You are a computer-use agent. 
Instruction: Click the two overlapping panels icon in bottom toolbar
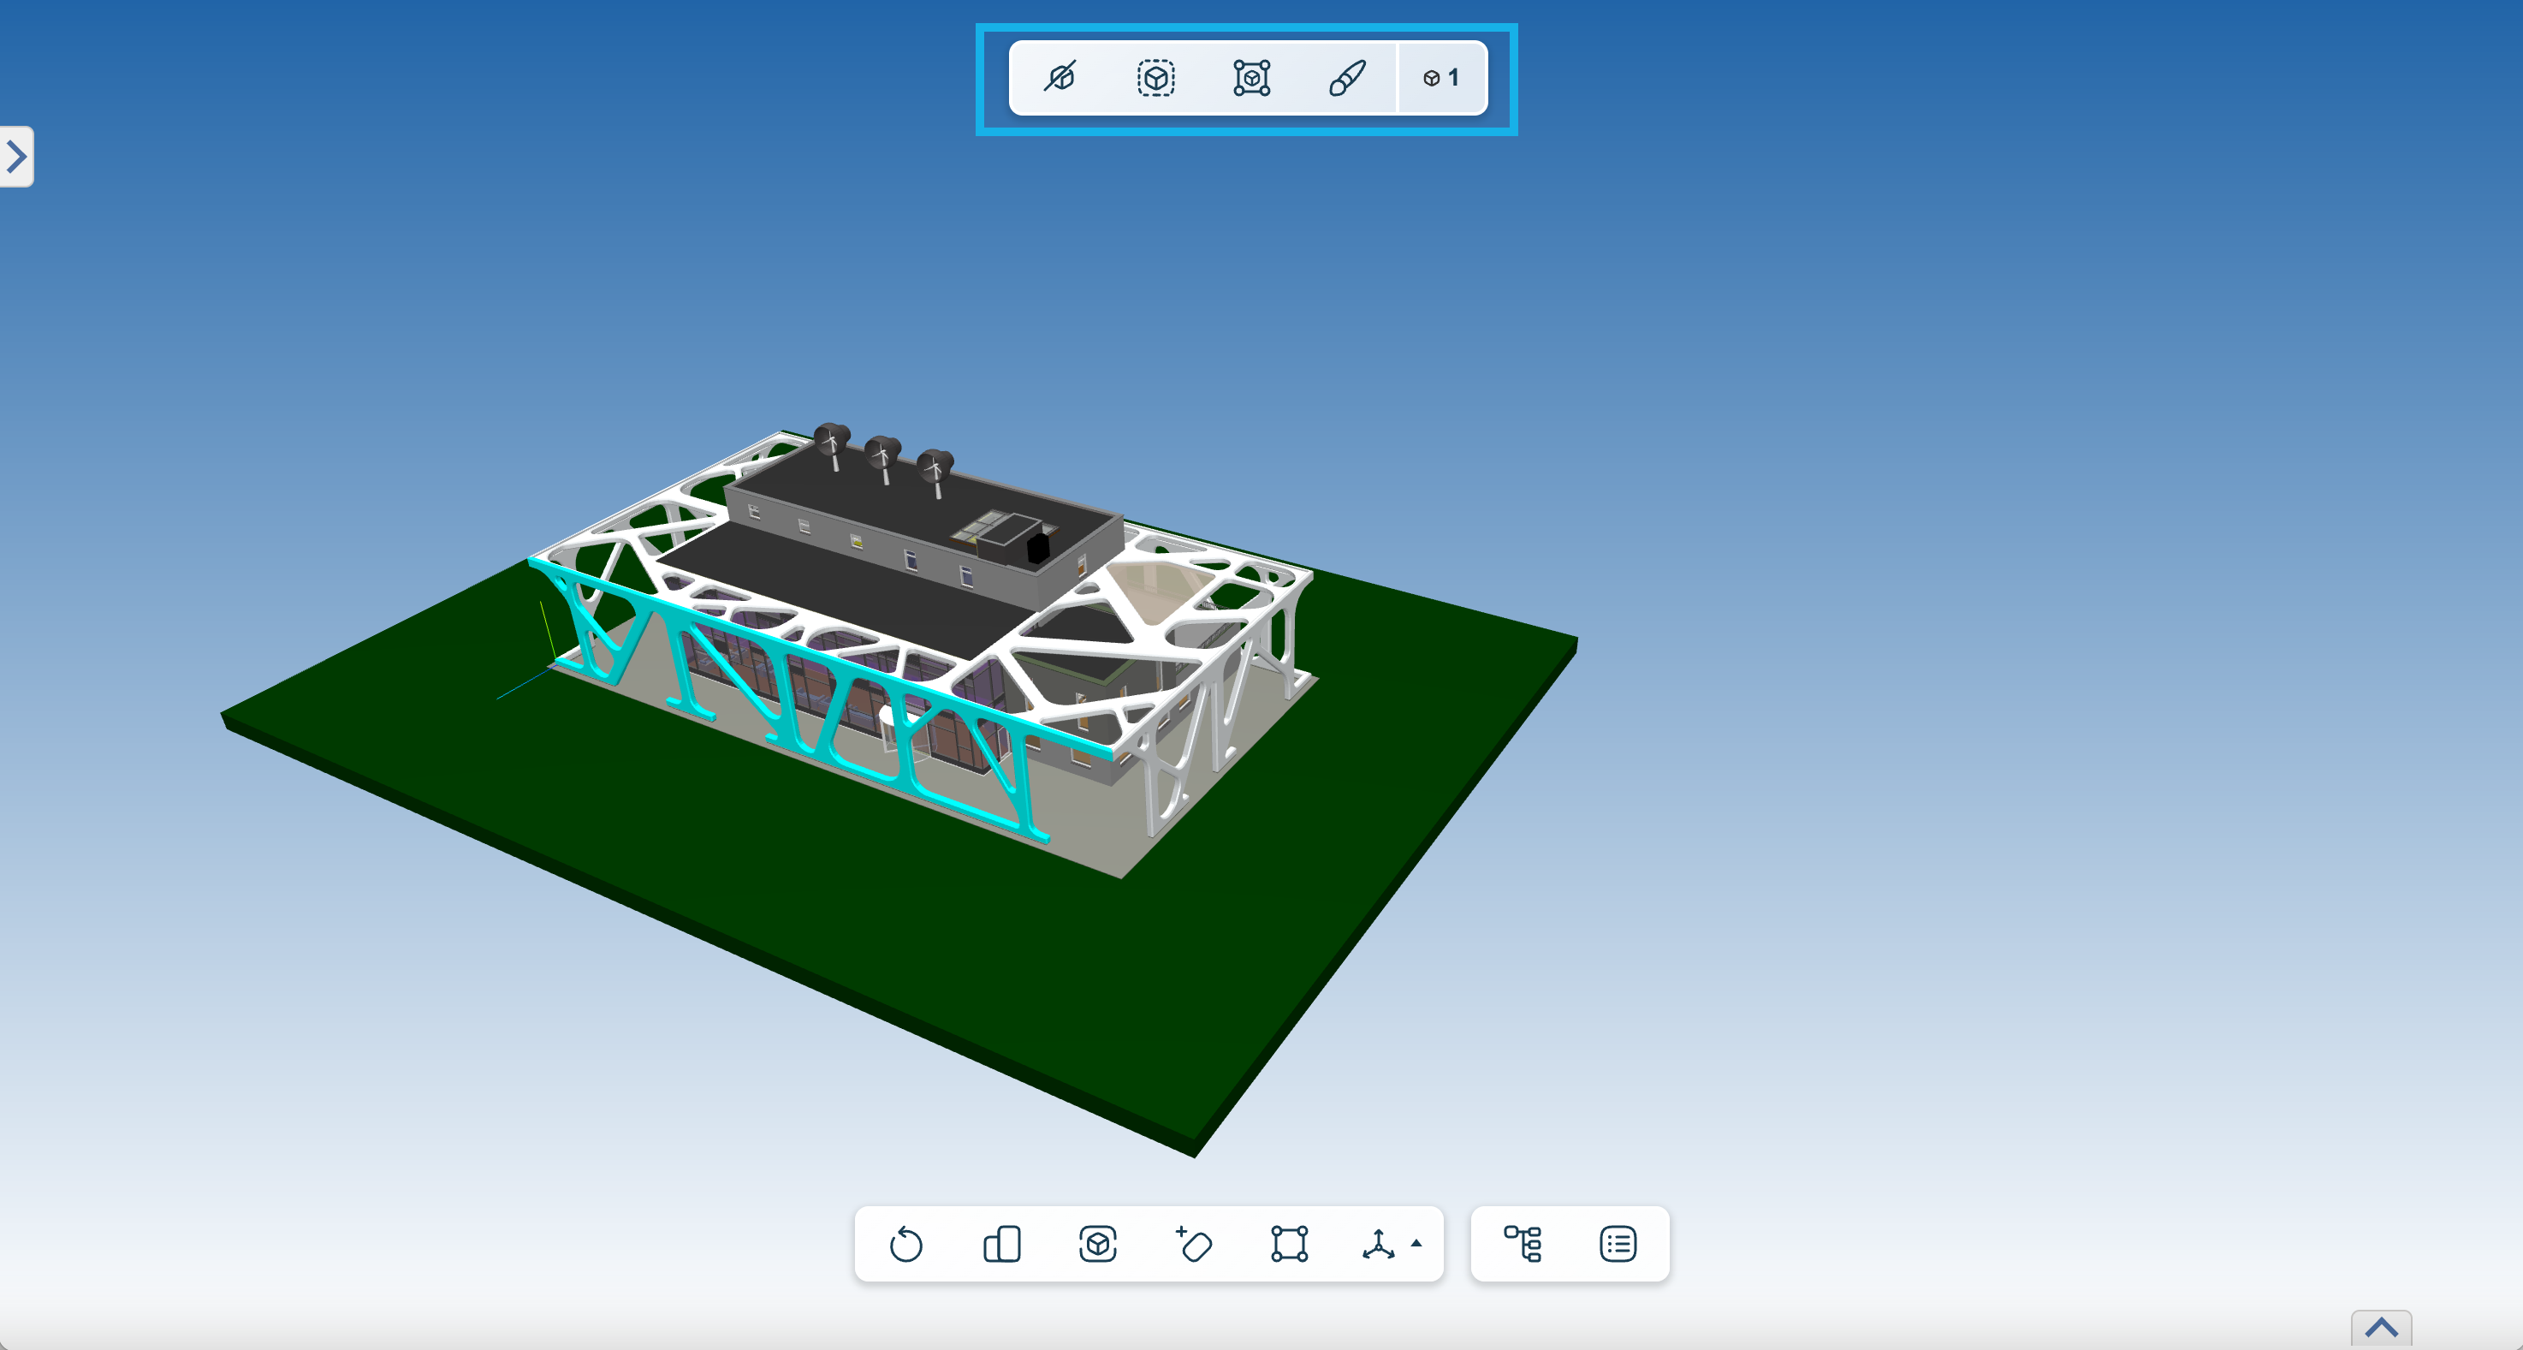[1002, 1244]
